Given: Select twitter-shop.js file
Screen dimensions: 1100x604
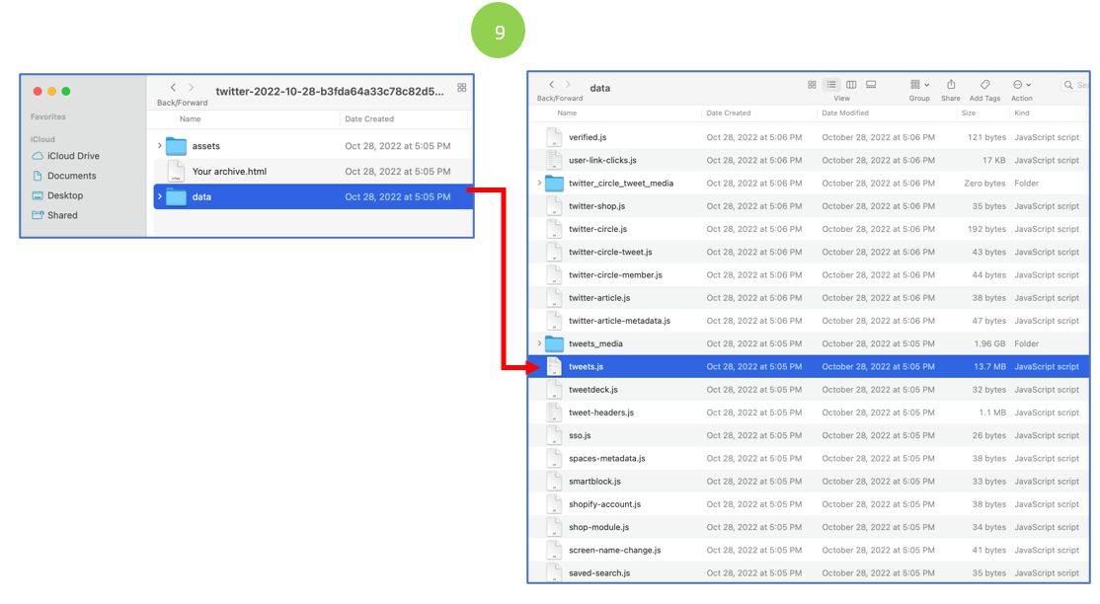Looking at the screenshot, I should coord(809,206).
